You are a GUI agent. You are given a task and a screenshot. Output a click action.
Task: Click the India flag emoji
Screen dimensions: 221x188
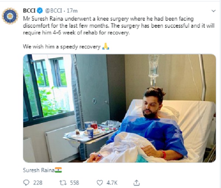point(58,170)
